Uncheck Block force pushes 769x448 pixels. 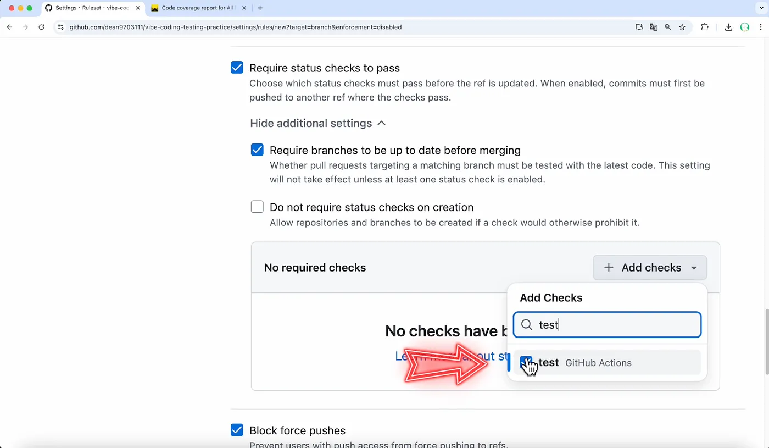click(x=237, y=430)
